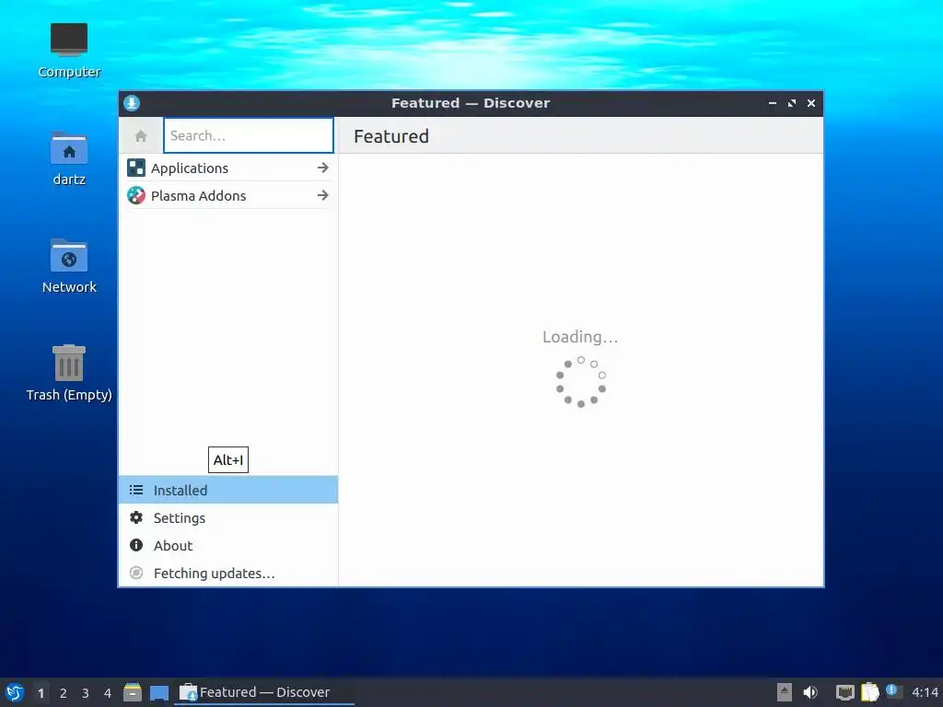Open the Settings sidebar entry

pos(228,517)
